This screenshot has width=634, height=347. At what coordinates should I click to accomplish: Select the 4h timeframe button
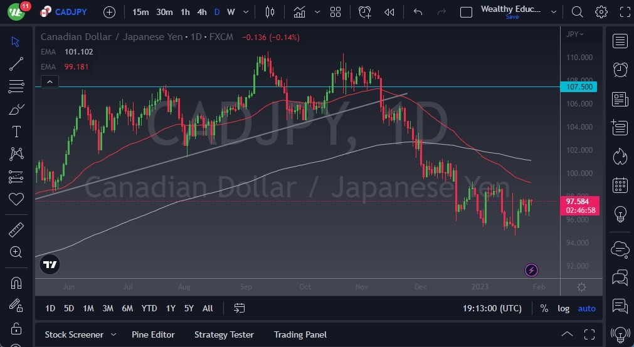(x=201, y=12)
